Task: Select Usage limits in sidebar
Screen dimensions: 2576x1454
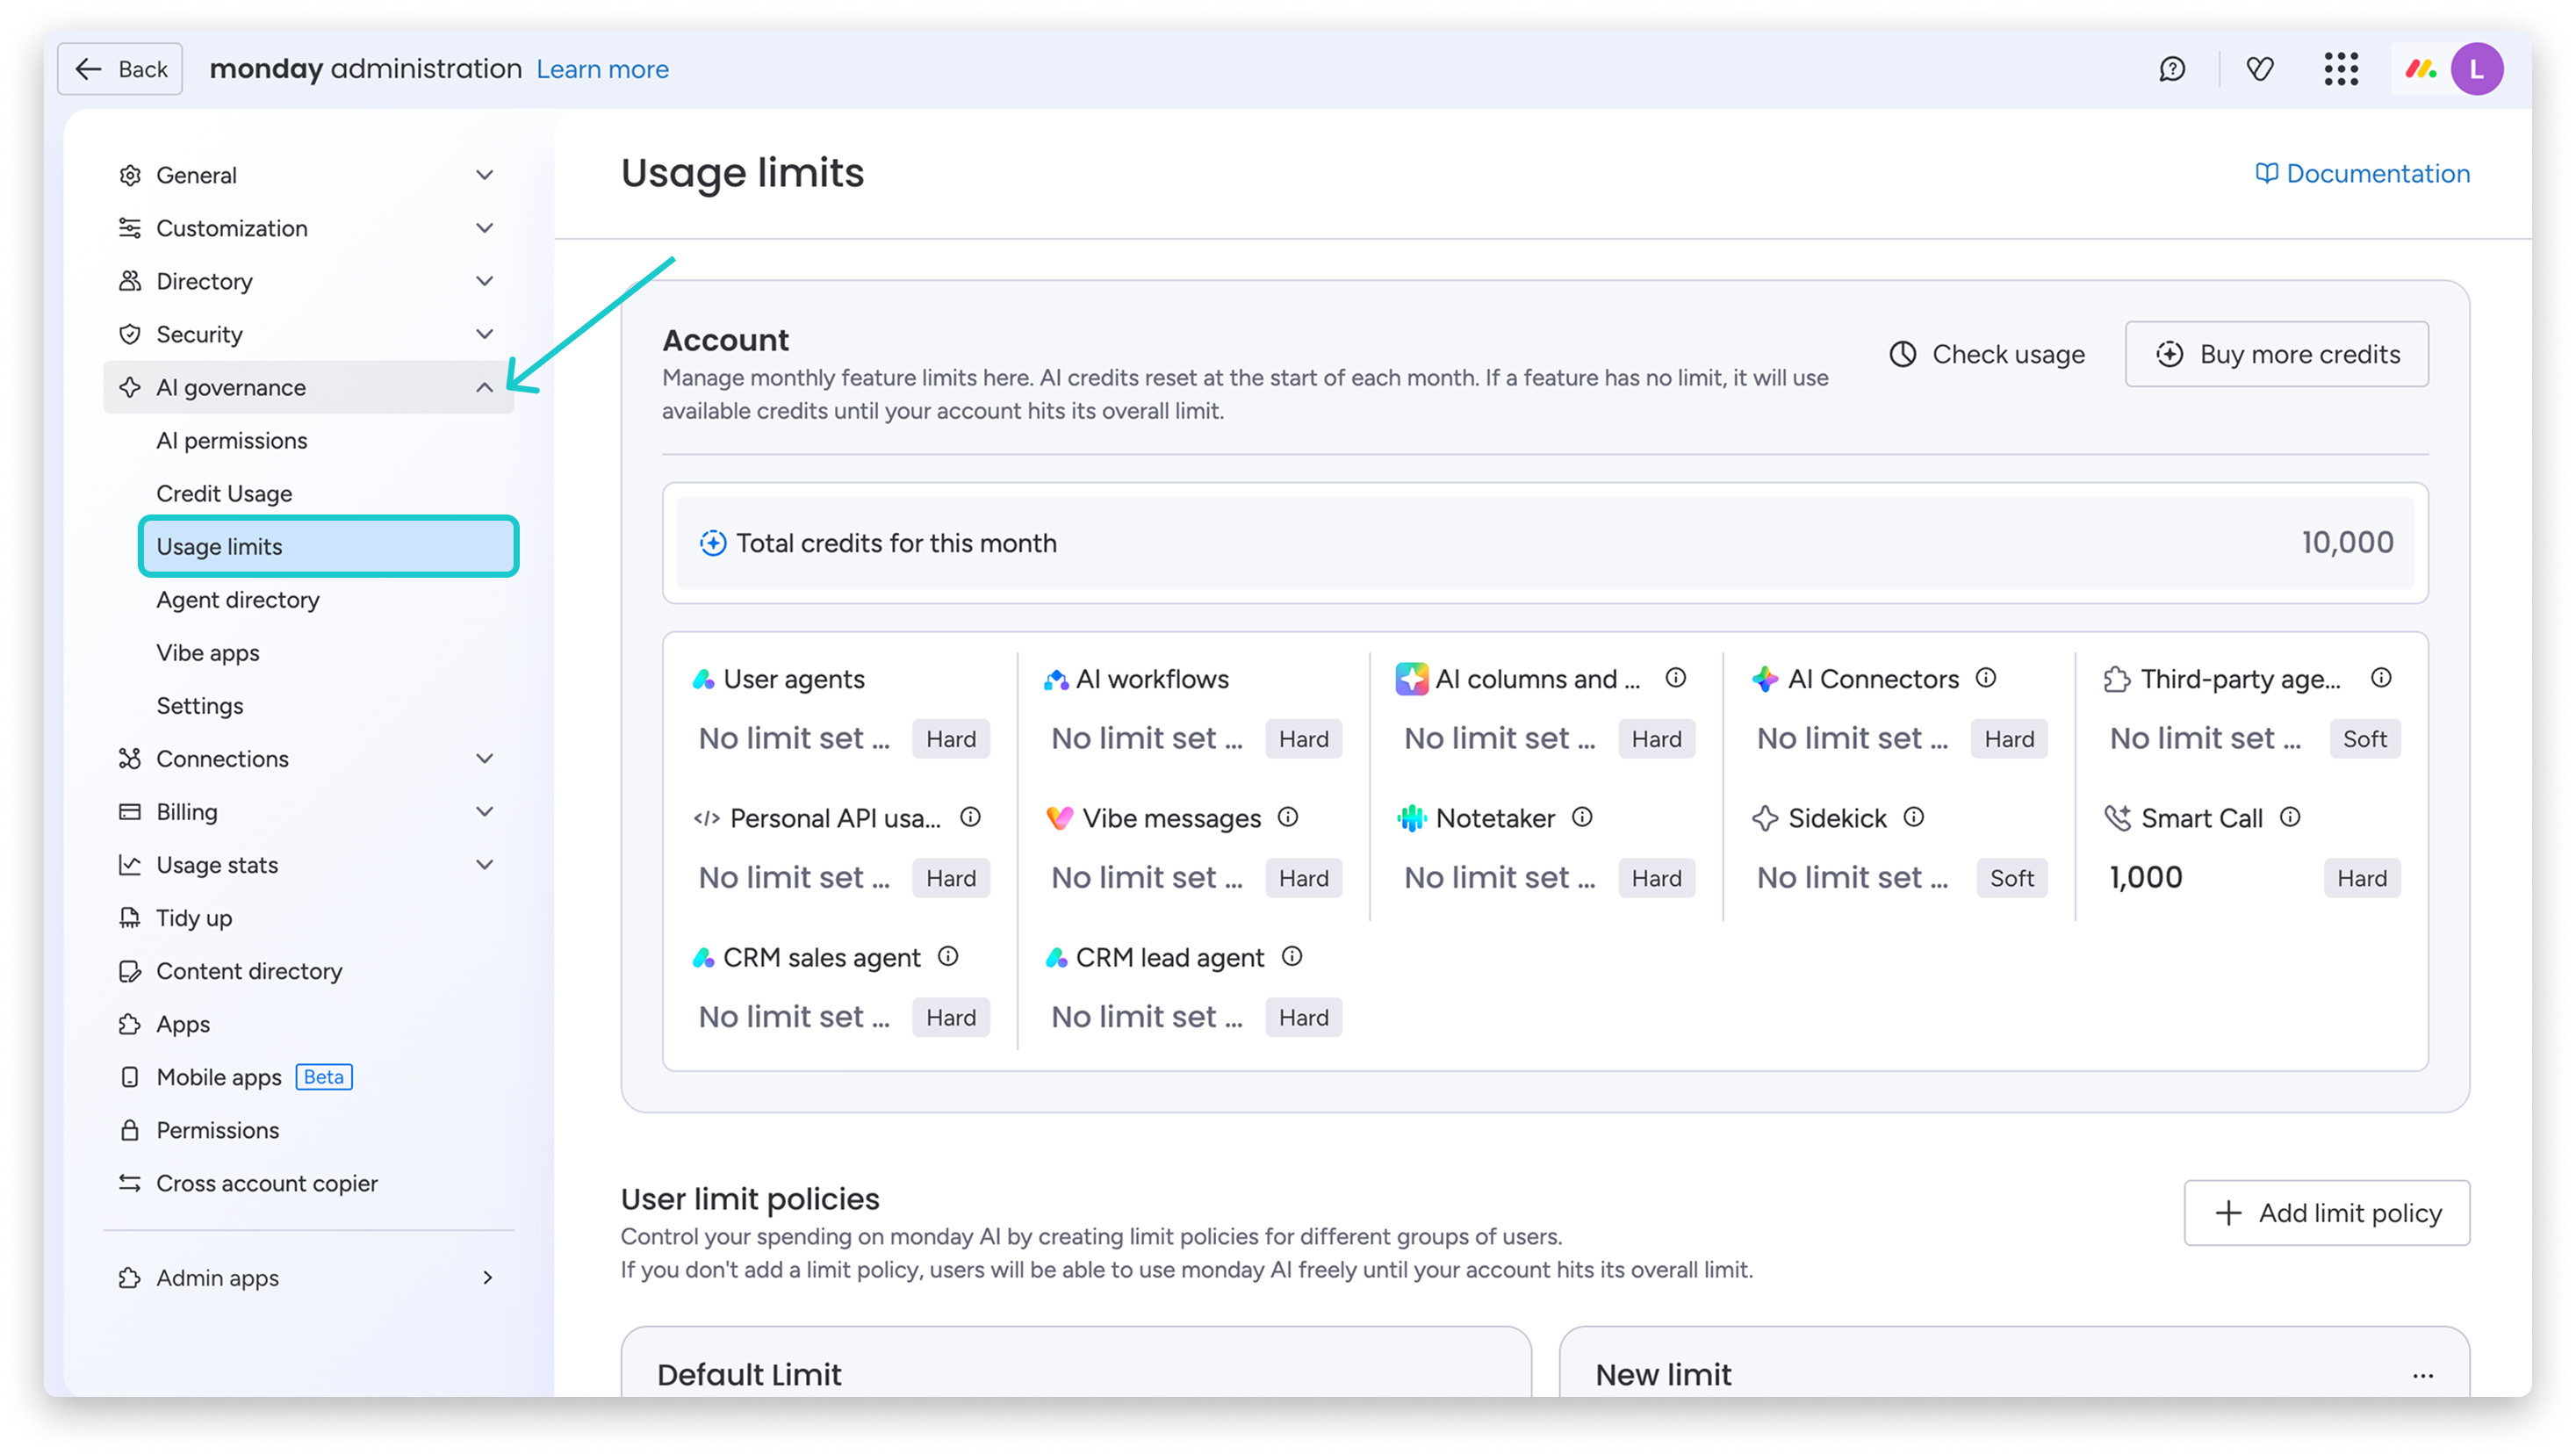Action: pyautogui.click(x=328, y=547)
